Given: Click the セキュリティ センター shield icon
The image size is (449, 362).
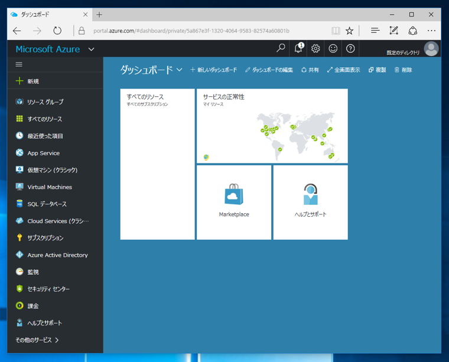Looking at the screenshot, I should [19, 288].
